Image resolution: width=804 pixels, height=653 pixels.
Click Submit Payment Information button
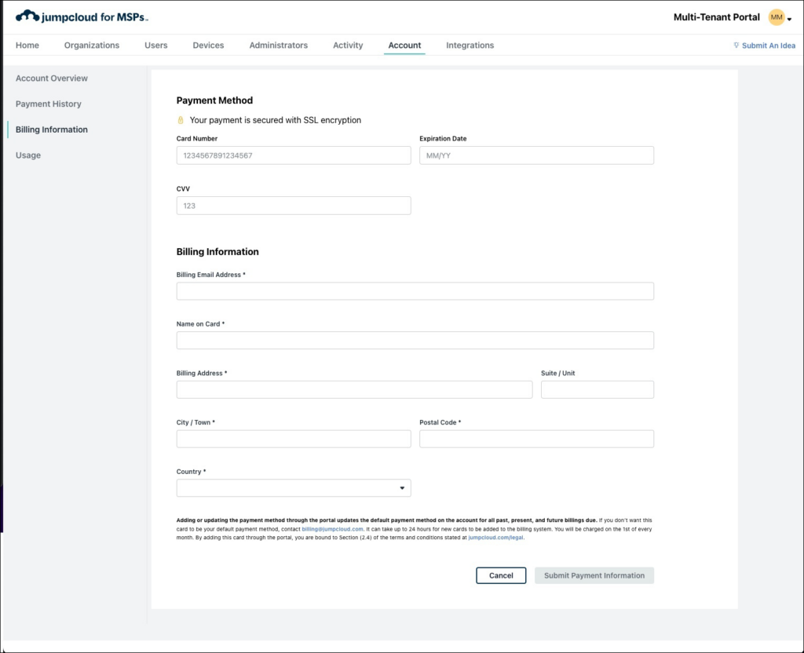[x=594, y=575]
